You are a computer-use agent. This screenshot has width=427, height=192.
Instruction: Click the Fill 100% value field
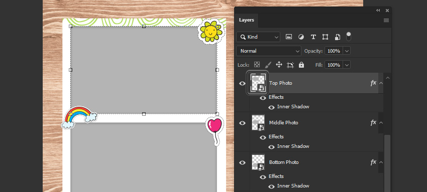click(x=334, y=65)
